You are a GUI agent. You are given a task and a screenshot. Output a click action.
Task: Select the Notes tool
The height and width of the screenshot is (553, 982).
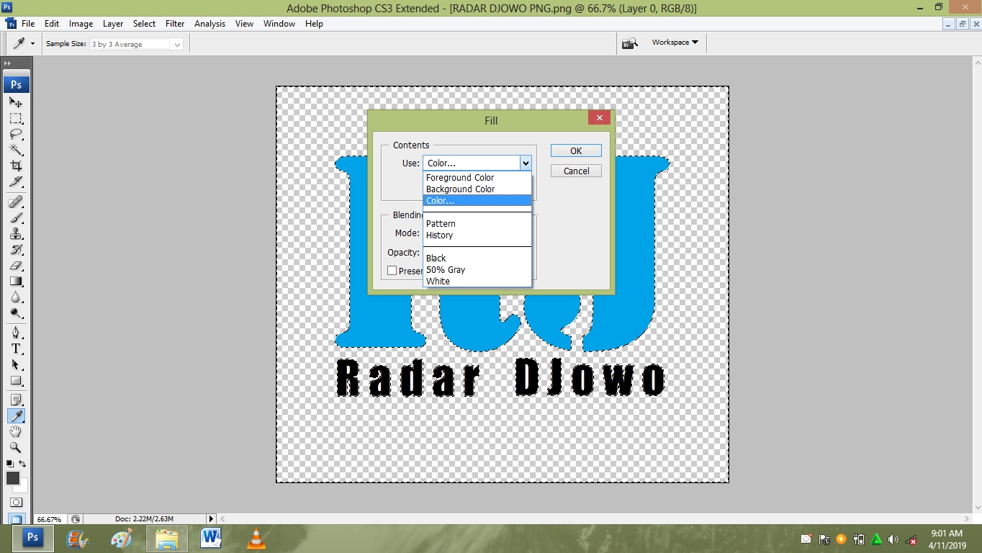(x=16, y=400)
